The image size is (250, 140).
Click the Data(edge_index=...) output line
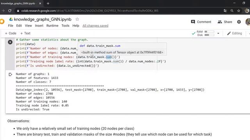coord(110,90)
